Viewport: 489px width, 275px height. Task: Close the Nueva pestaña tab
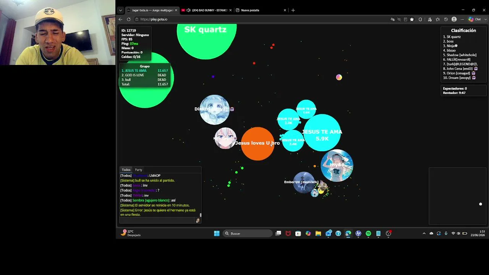coord(285,10)
